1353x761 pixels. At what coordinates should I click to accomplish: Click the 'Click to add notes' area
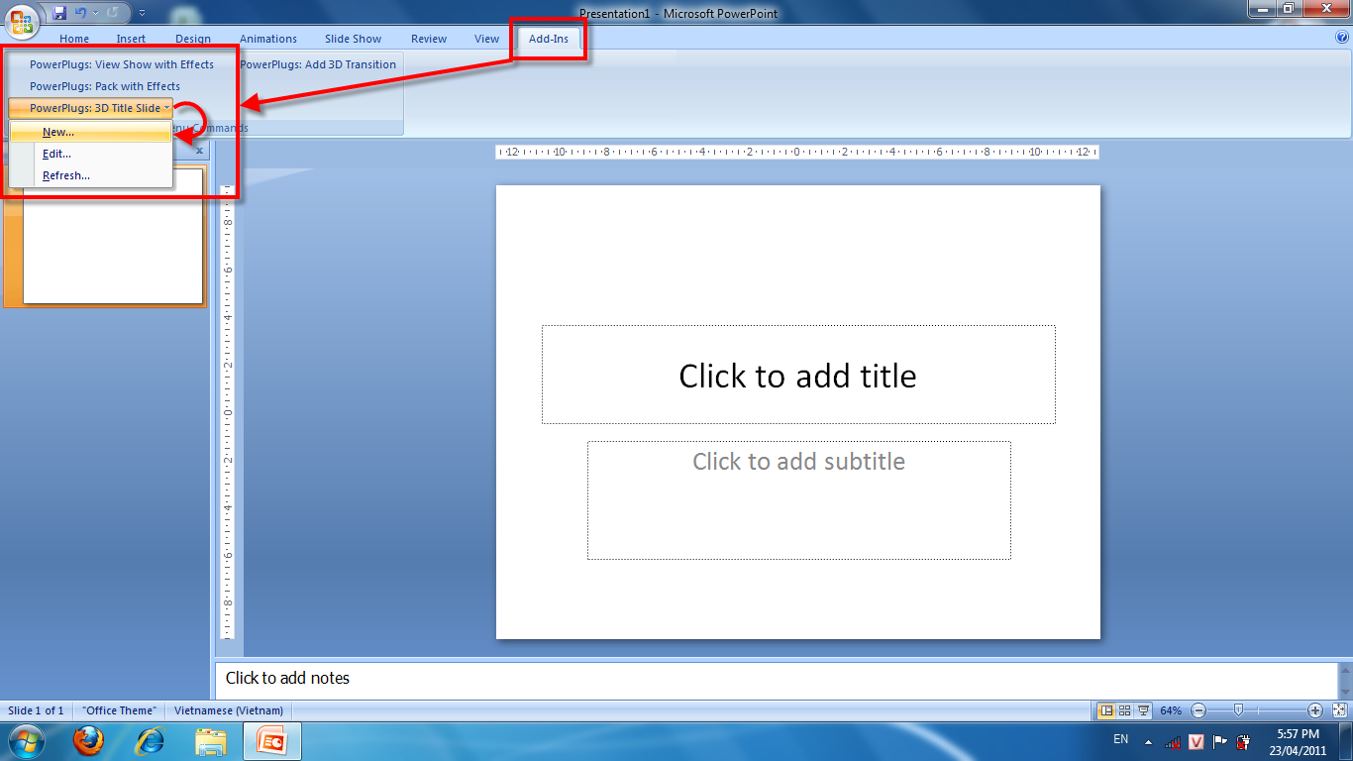pos(776,679)
